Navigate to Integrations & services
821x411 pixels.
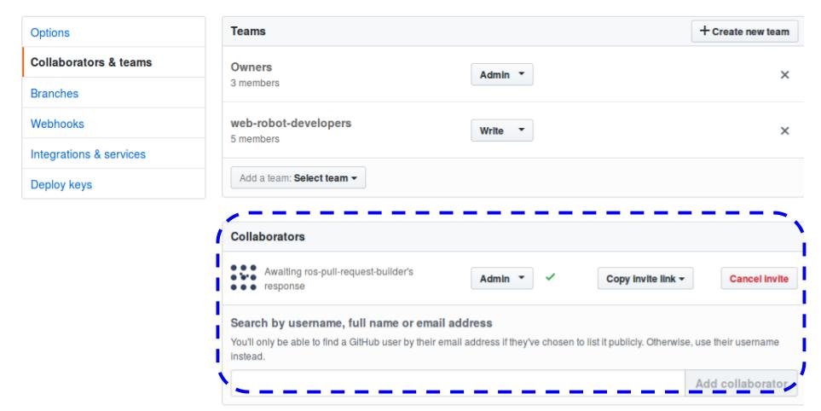pyautogui.click(x=88, y=154)
